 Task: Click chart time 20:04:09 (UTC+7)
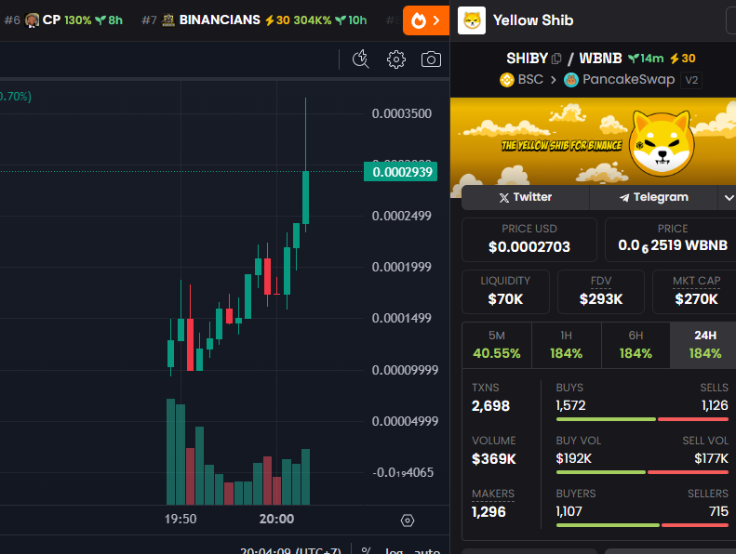[290, 550]
